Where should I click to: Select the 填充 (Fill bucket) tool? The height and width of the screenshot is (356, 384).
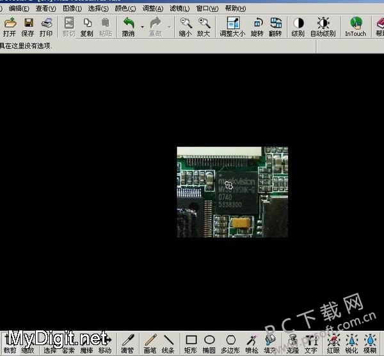coord(270,340)
